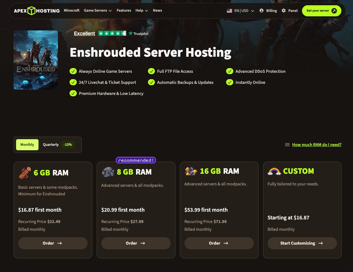
Task: Click the $53.99 first month price
Action: click(206, 210)
